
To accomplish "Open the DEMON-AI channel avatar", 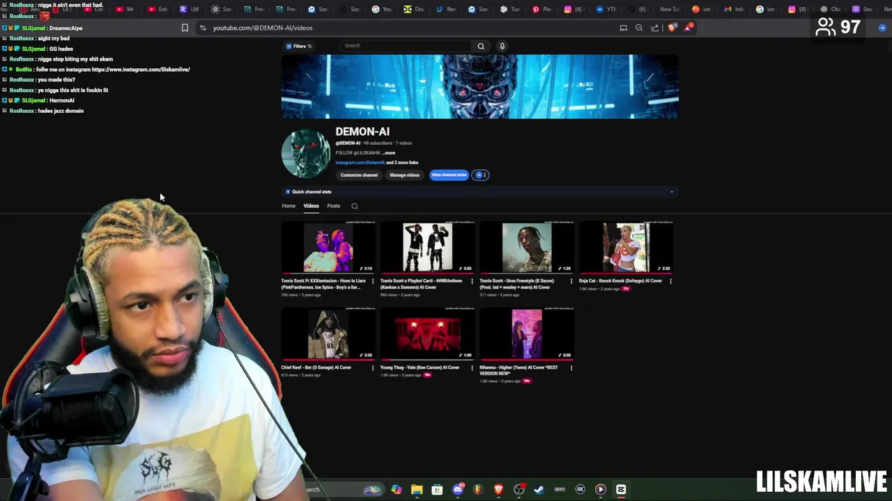I will coord(306,153).
